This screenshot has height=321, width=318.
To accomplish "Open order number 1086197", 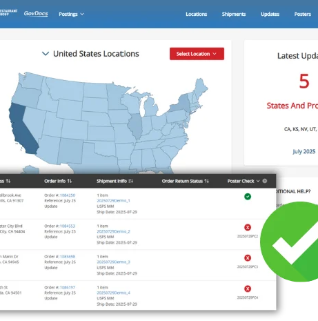I will (x=68, y=287).
